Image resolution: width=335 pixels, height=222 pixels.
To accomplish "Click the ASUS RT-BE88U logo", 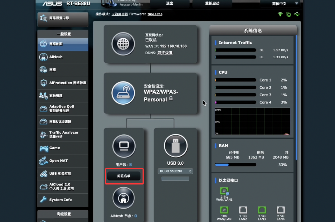I will tap(66, 4).
